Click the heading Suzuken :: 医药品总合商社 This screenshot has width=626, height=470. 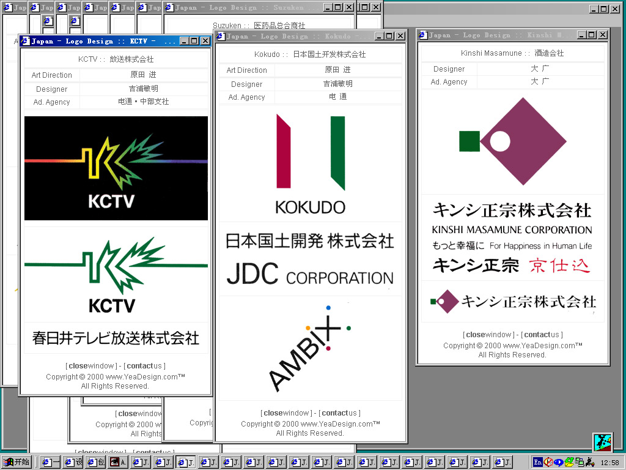259,26
